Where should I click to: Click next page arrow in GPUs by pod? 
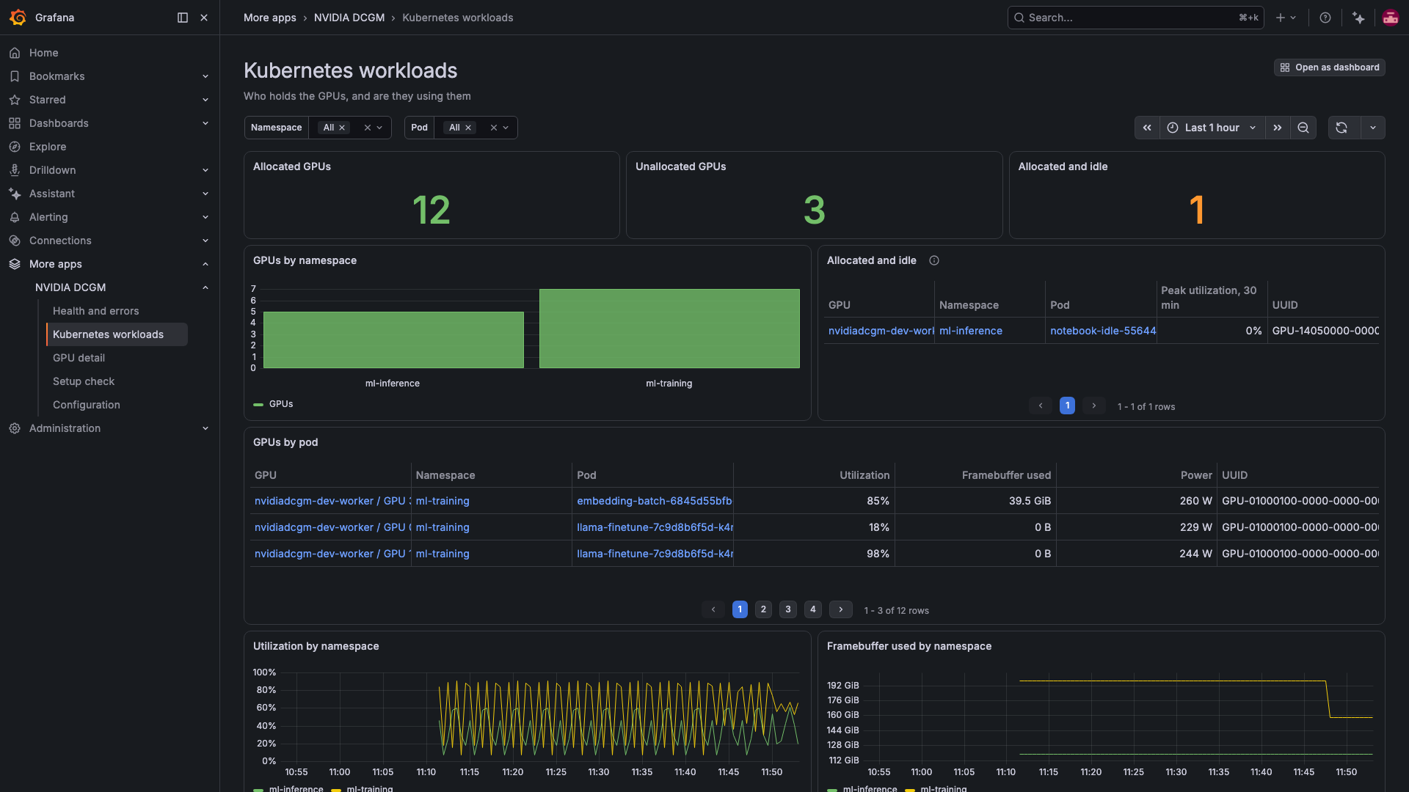point(841,609)
